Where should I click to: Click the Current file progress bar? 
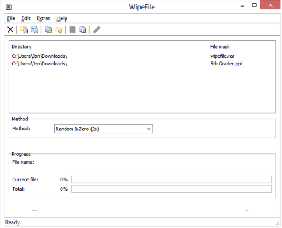[x=172, y=179]
